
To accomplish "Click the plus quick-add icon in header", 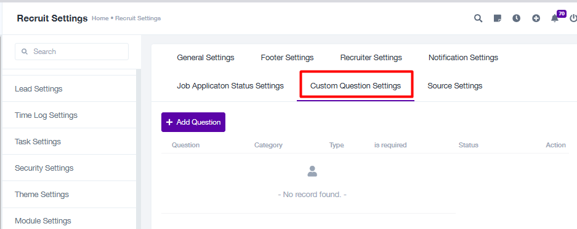I will (x=536, y=18).
